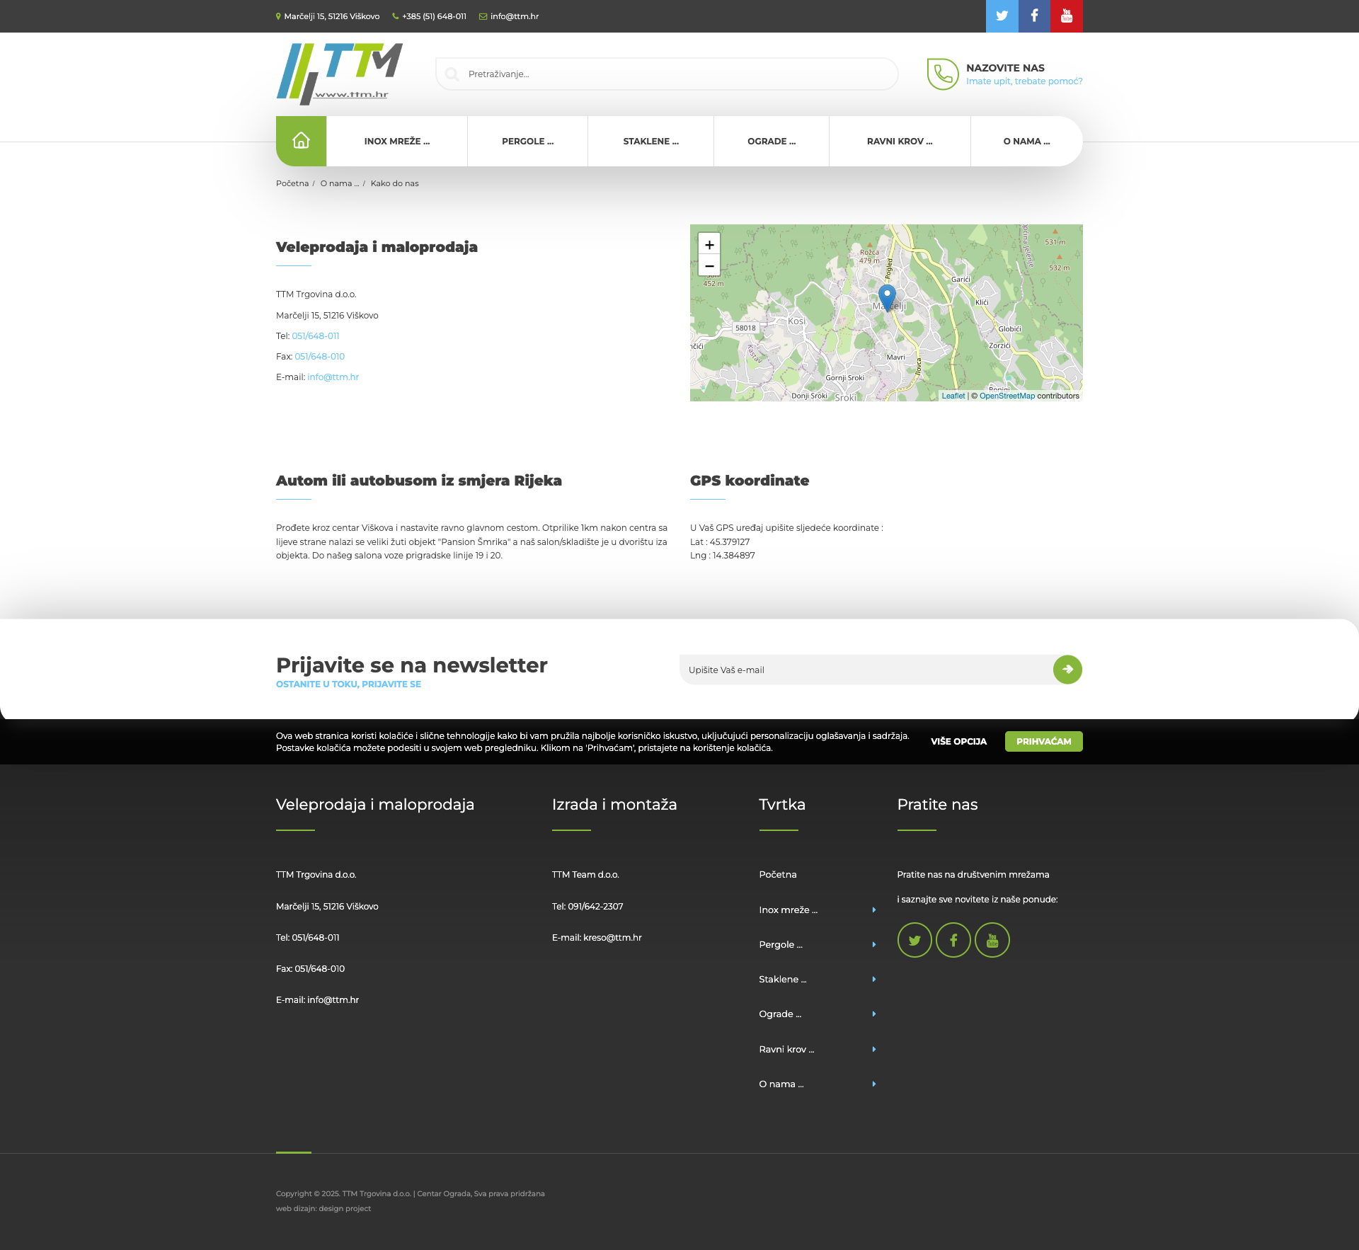Viewport: 1359px width, 1250px height.
Task: Click VIŠE OPCIJA cookie options
Action: coord(958,741)
